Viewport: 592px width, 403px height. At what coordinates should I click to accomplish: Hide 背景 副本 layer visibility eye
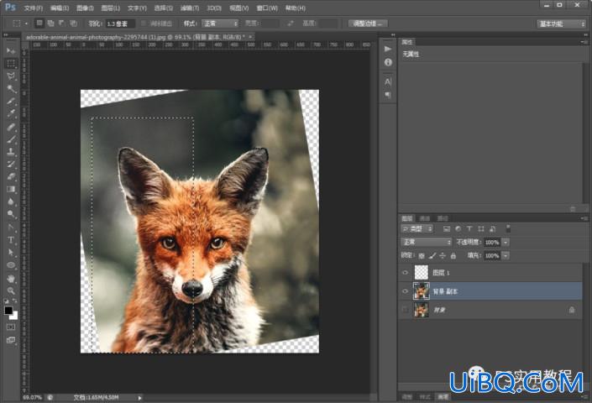(405, 291)
